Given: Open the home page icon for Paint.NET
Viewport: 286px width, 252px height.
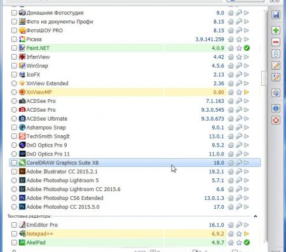Looking at the screenshot, I should [231, 48].
